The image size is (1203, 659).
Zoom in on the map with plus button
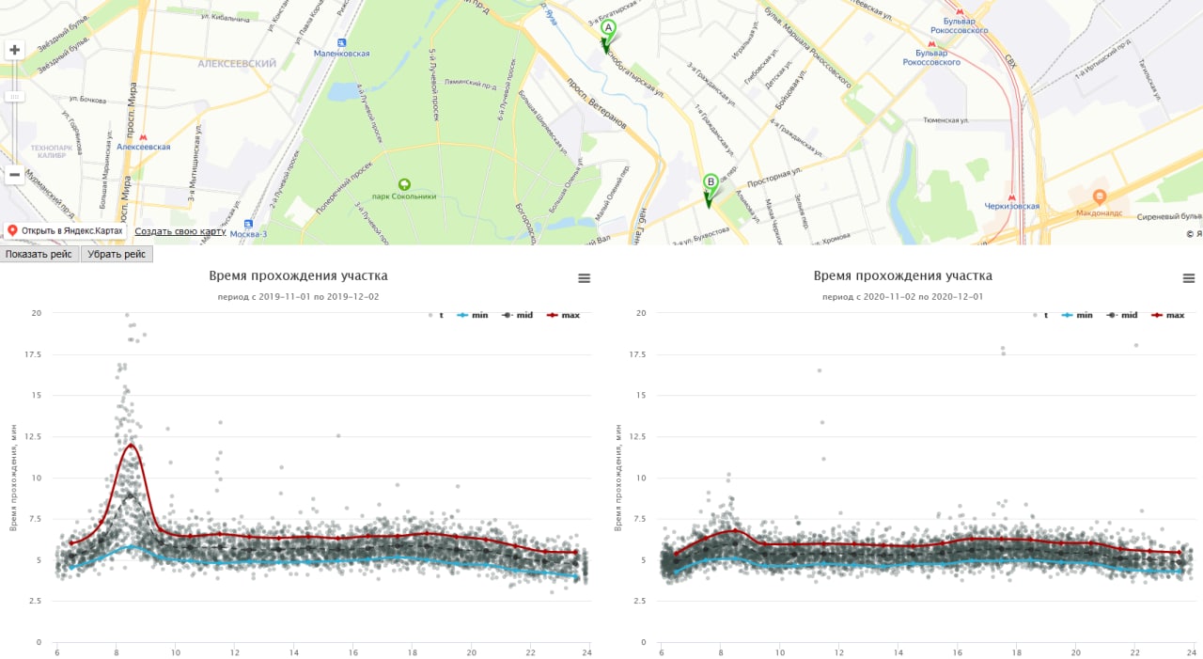pos(14,50)
